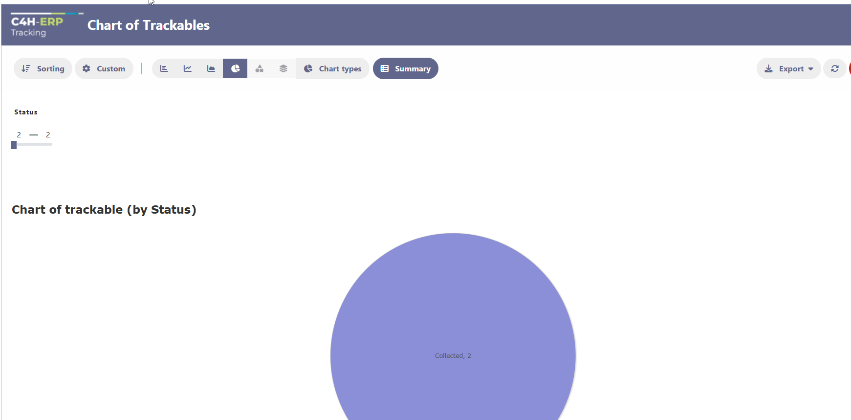Click the 'Chart of Trackables' page title

(x=148, y=25)
